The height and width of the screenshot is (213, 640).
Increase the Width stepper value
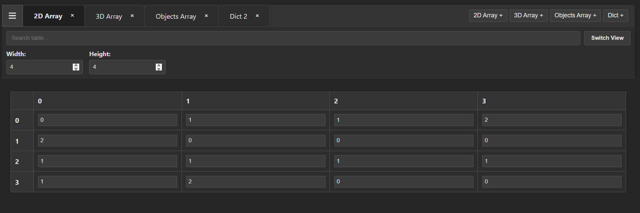tap(76, 65)
